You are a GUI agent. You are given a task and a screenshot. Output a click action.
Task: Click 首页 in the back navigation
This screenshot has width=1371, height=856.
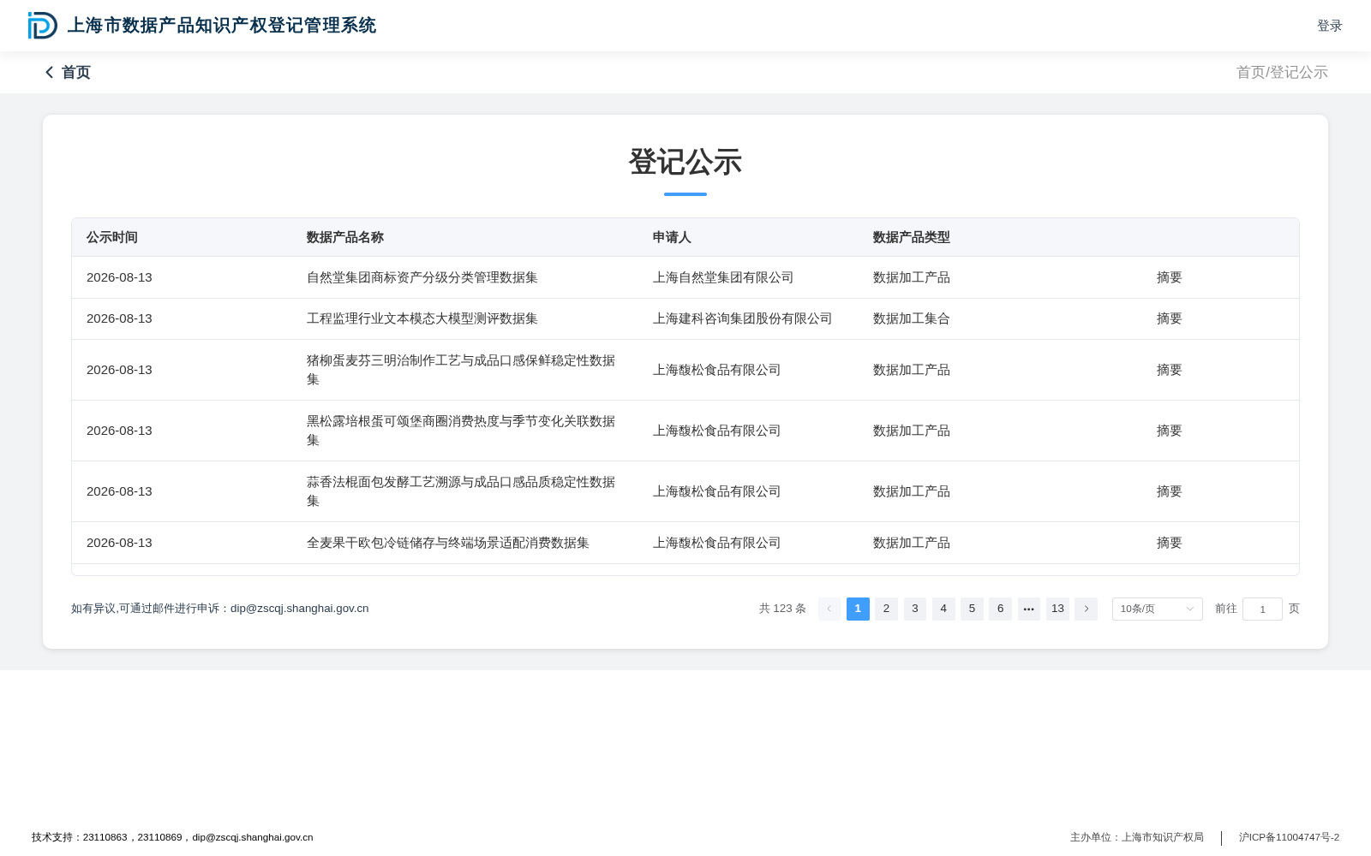76,73
